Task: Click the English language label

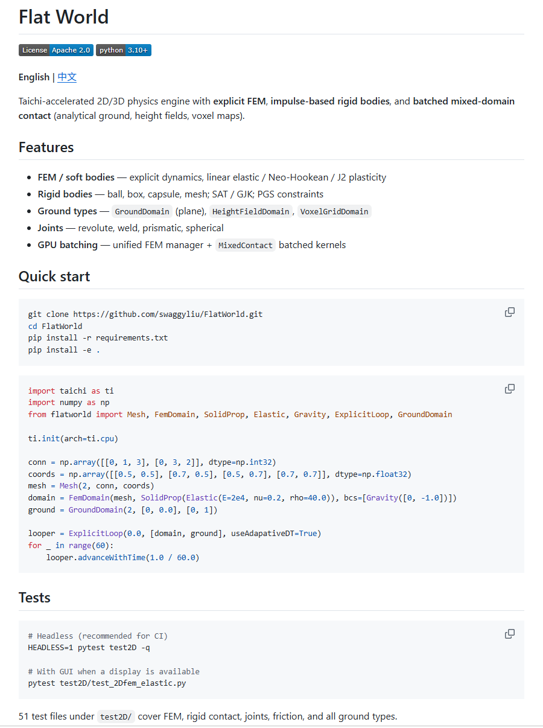Action: [x=34, y=77]
